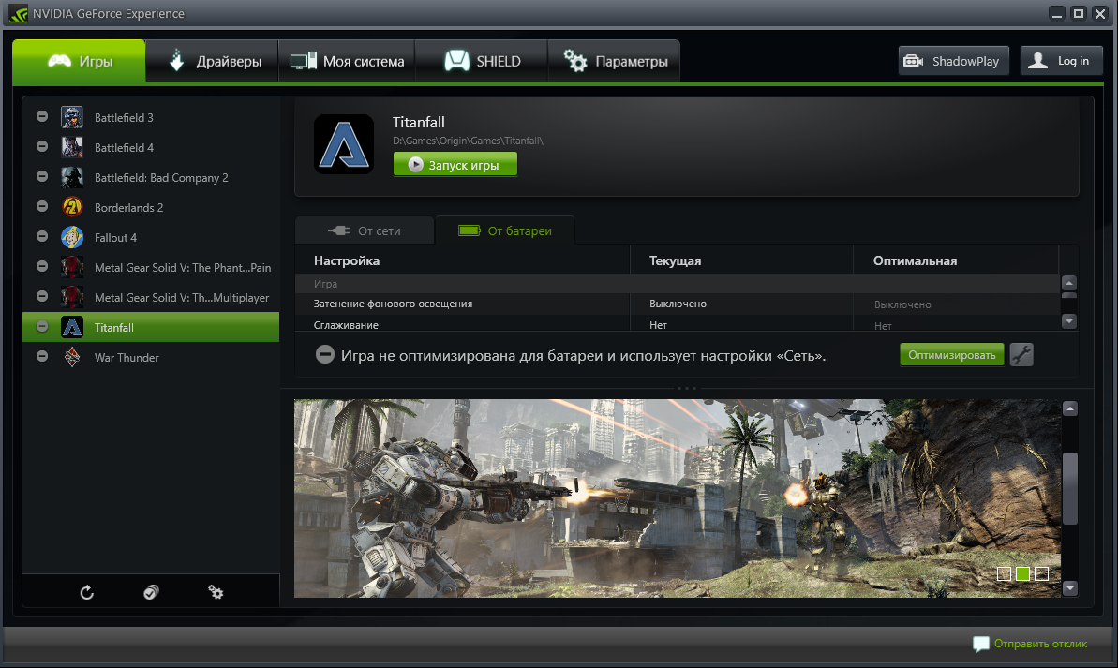Select the От батареи settings tab

505,230
